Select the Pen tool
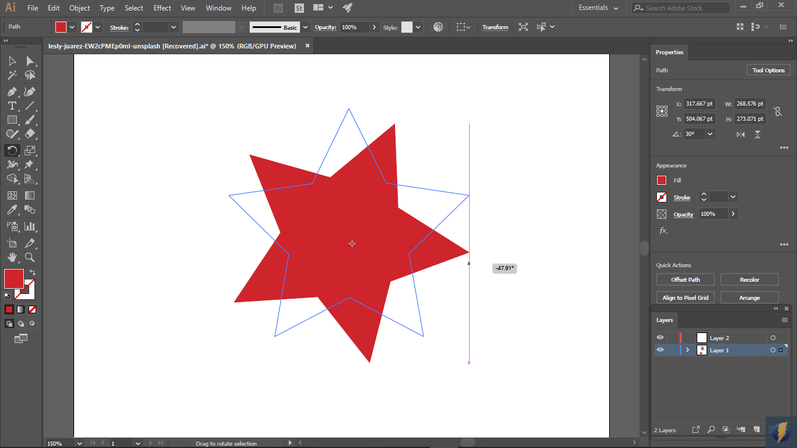 (x=12, y=92)
